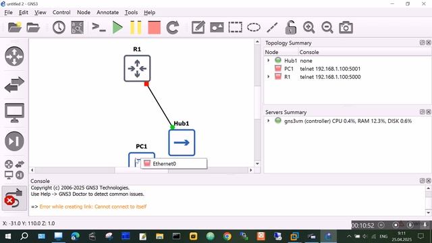Click the ENG language indicator

(x=383, y=236)
